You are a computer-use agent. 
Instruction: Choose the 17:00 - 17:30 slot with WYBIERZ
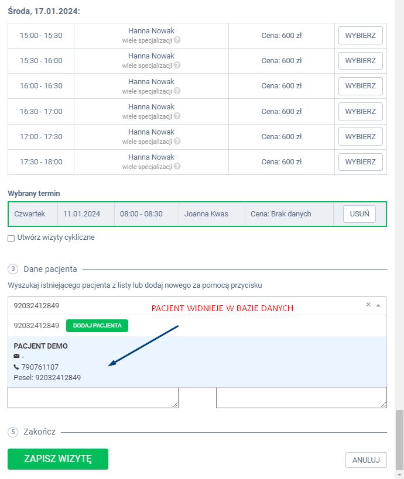point(360,136)
